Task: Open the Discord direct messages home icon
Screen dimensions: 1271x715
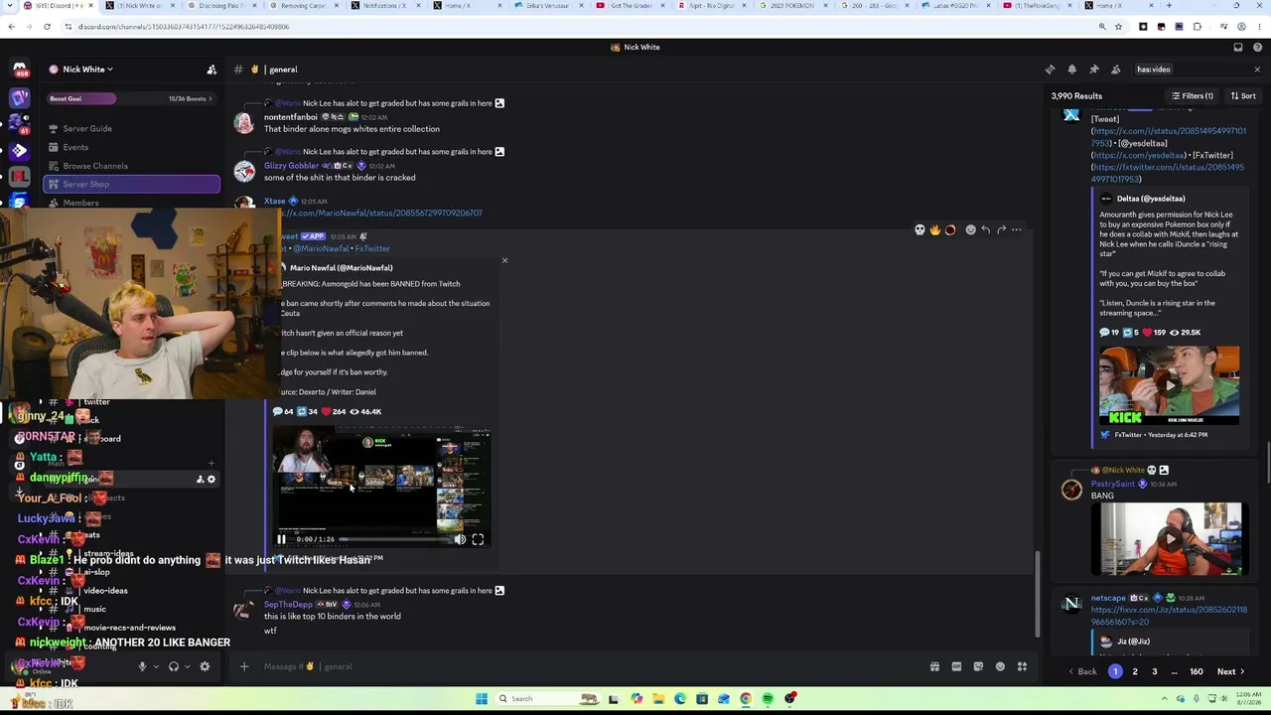Action: [19, 70]
